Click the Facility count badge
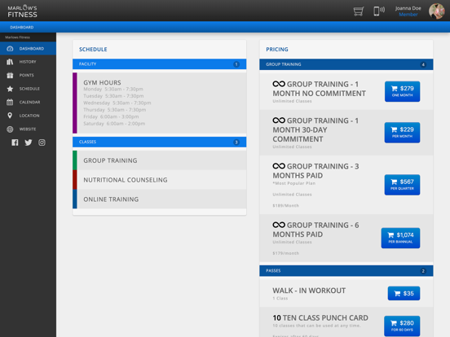Screen dimensions: 450x337 (x=236, y=64)
